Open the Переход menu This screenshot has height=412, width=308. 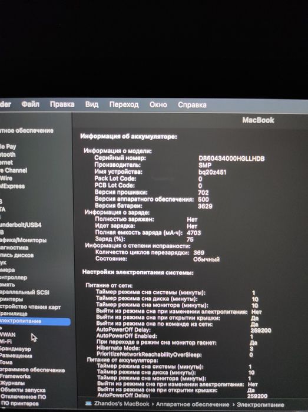tap(124, 104)
